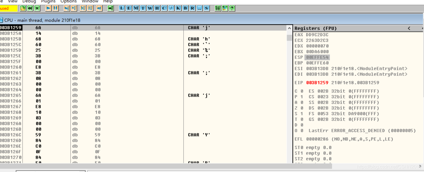Open the Help menu
This screenshot has height=172, width=424.
pos(108,1)
